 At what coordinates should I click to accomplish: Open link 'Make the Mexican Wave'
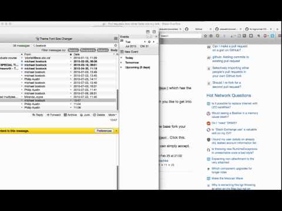coord(227,178)
